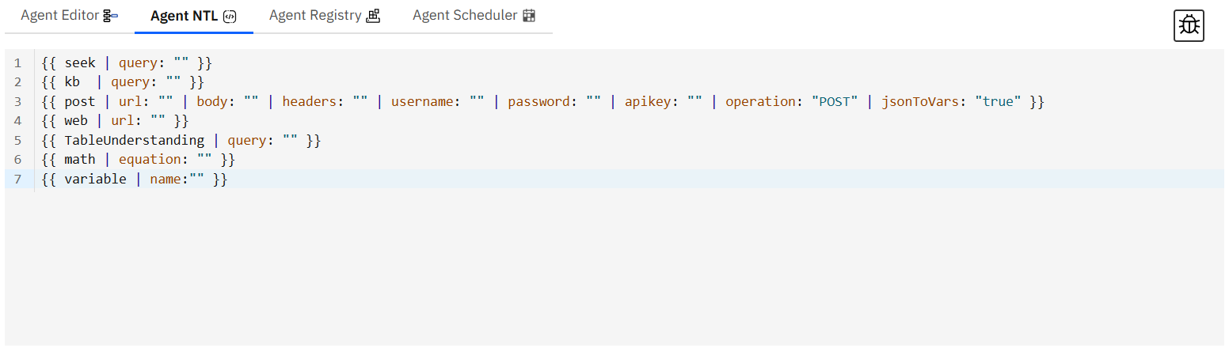Click line number 3 in the gutter
Screen dimensions: 1229x348
(x=17, y=101)
